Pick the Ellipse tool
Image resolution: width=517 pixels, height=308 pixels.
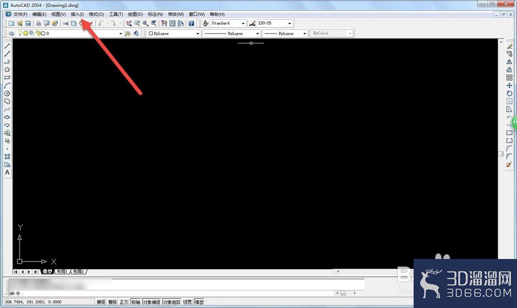pos(7,117)
